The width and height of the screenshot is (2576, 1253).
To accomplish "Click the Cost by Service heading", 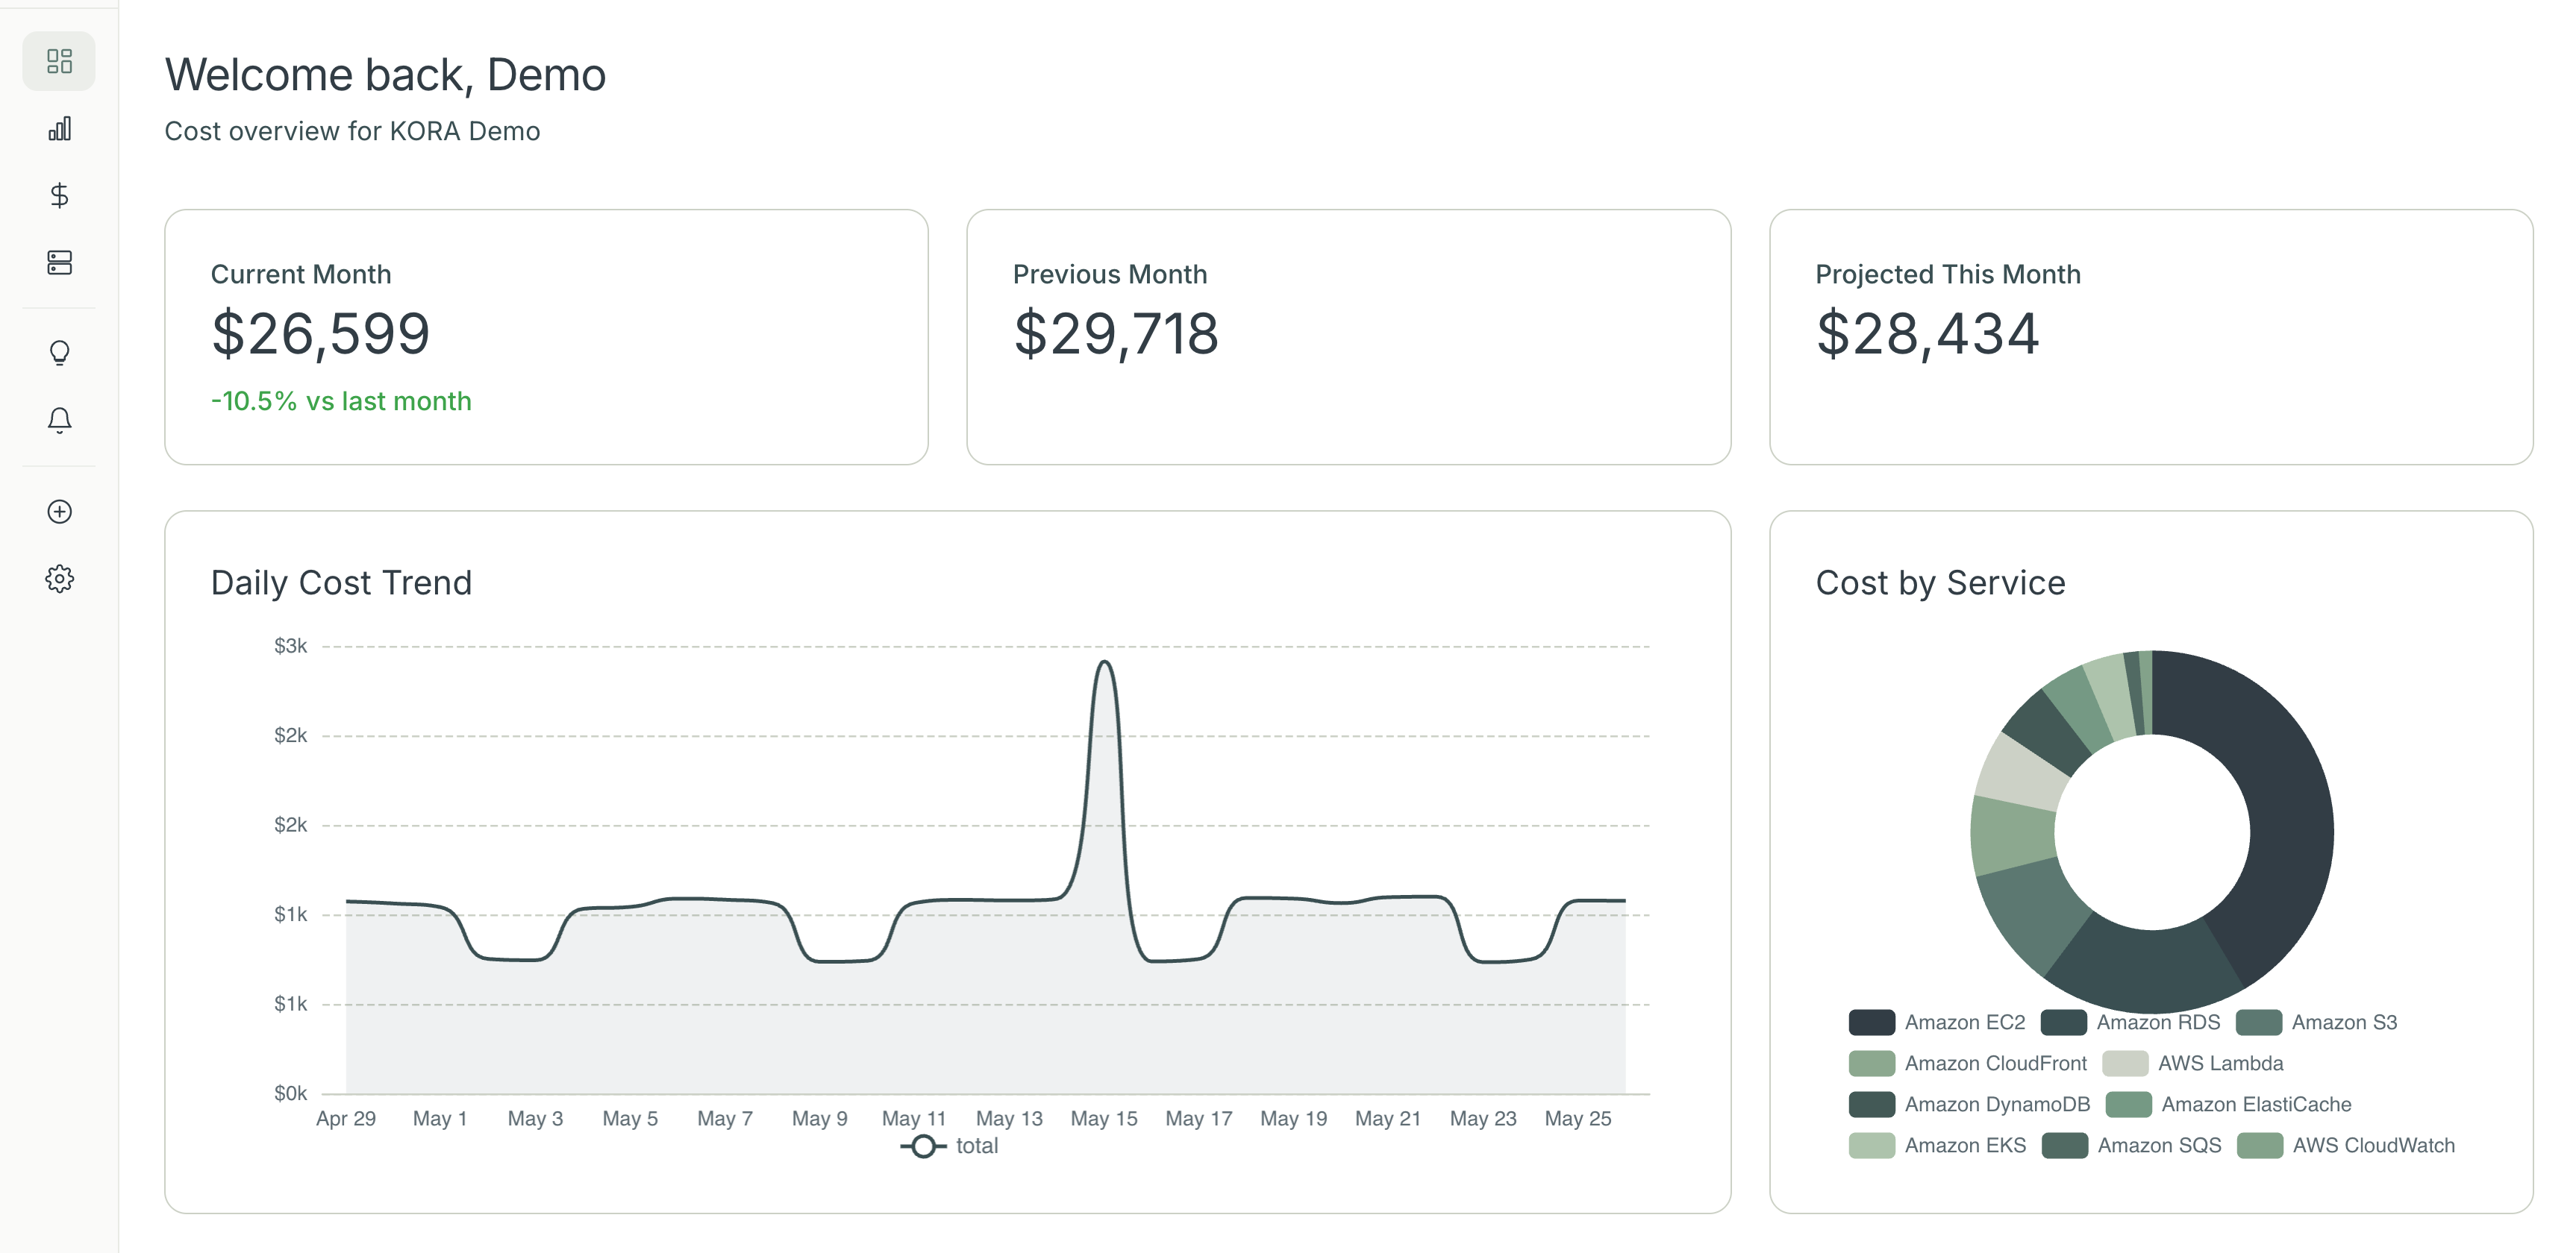I will [x=1940, y=582].
